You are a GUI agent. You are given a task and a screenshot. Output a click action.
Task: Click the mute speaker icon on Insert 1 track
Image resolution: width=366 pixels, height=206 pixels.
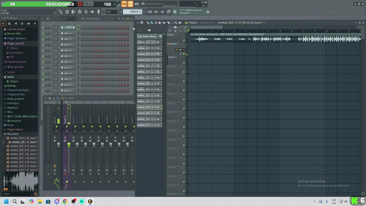180,50
